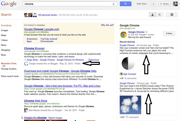Click the plus.google.com URL

tap(127, 28)
